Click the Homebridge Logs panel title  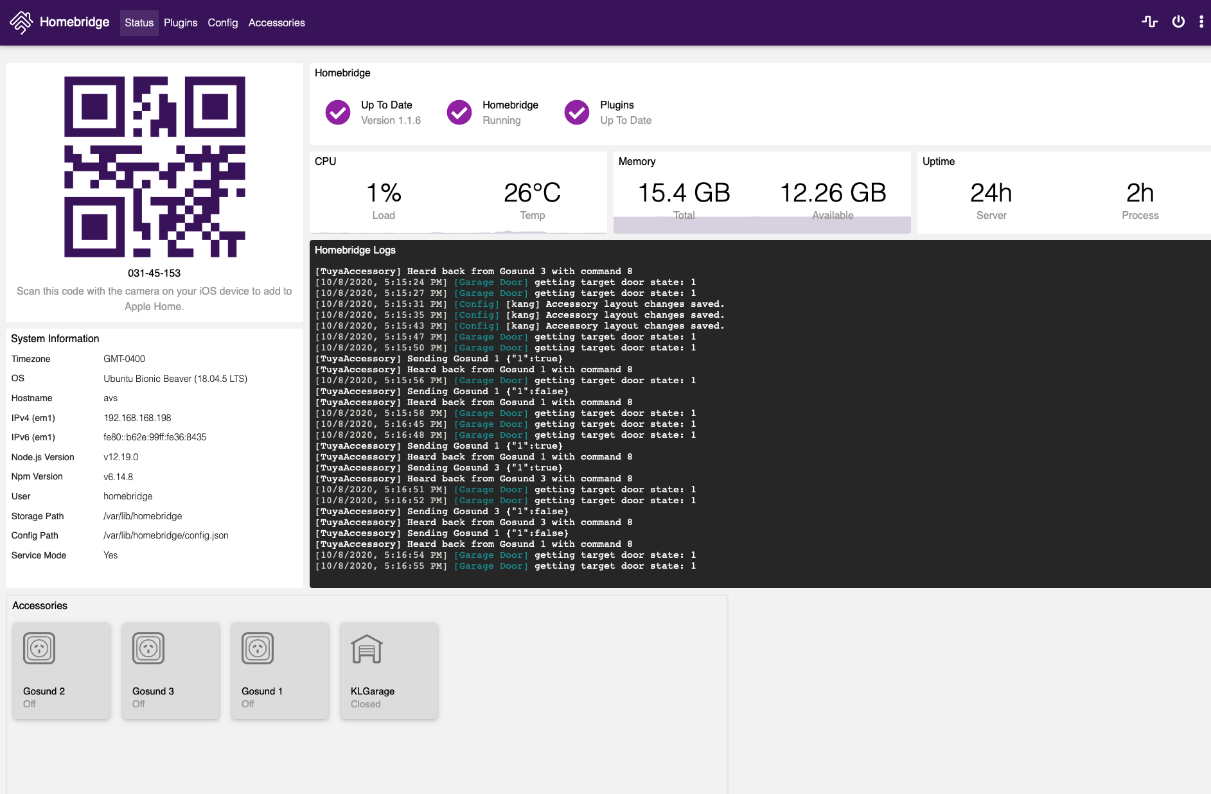click(355, 250)
